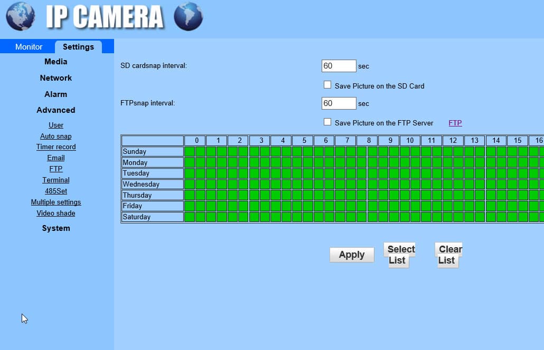Click the left globe logo icon
544x350 pixels.
pos(21,16)
